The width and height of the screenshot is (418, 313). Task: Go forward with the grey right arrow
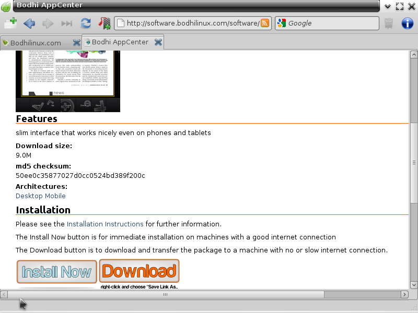[x=48, y=23]
